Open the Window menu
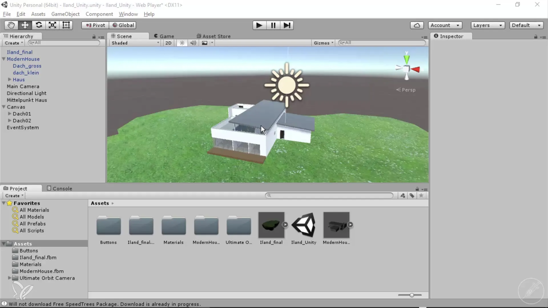The height and width of the screenshot is (308, 548). tap(128, 14)
